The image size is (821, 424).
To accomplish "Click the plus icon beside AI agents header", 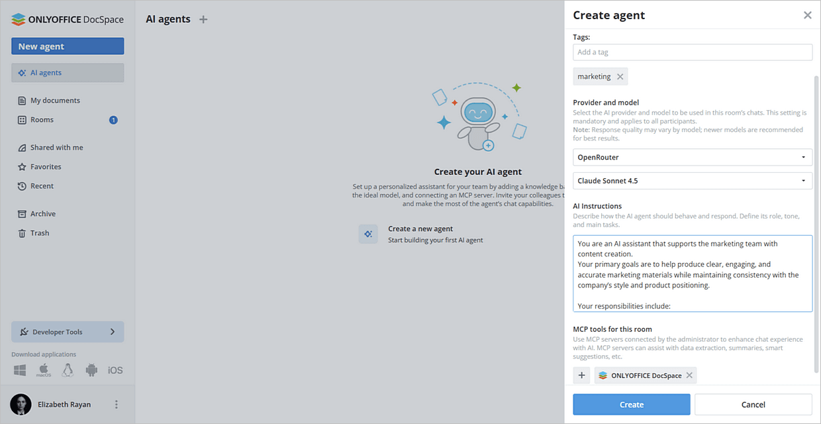I will click(x=203, y=19).
